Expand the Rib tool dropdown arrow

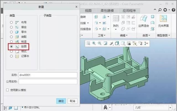click(108, 29)
